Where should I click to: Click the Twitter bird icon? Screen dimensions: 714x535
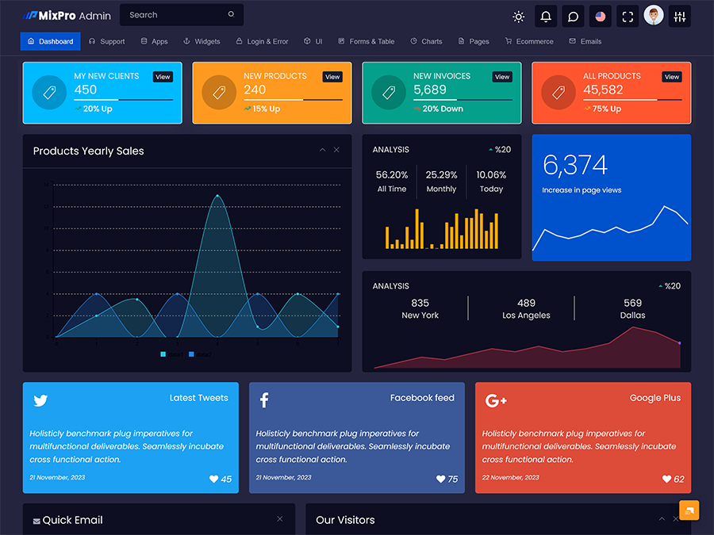click(40, 400)
